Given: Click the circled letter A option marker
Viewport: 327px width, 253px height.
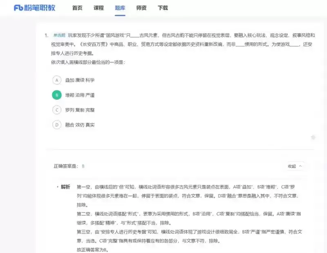Looking at the screenshot, I should 56,80.
